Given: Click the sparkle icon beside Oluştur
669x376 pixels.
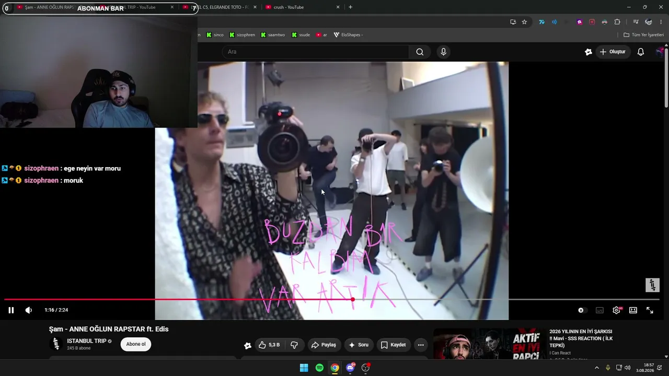Looking at the screenshot, I should click(x=588, y=52).
